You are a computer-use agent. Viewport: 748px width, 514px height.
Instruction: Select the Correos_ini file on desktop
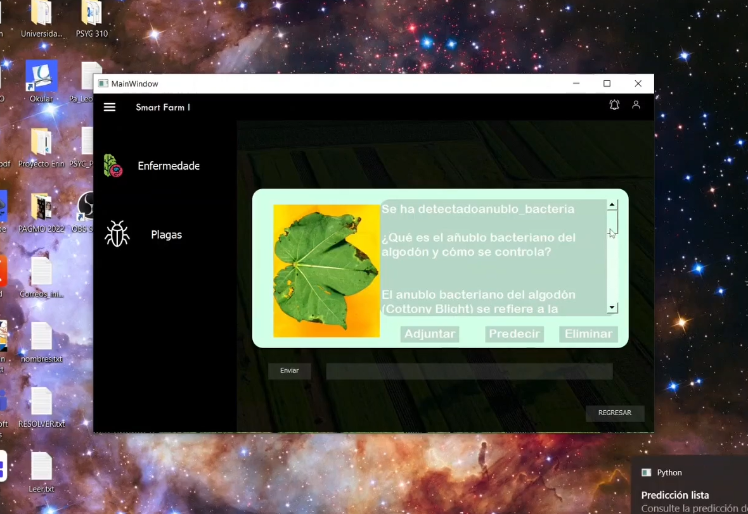click(x=41, y=278)
